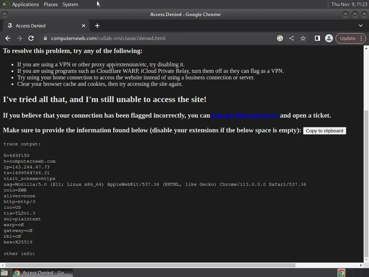This screenshot has height=277, width=369.
Task: Click the tls=TLSv1.3 trace line
Action: 19,213
